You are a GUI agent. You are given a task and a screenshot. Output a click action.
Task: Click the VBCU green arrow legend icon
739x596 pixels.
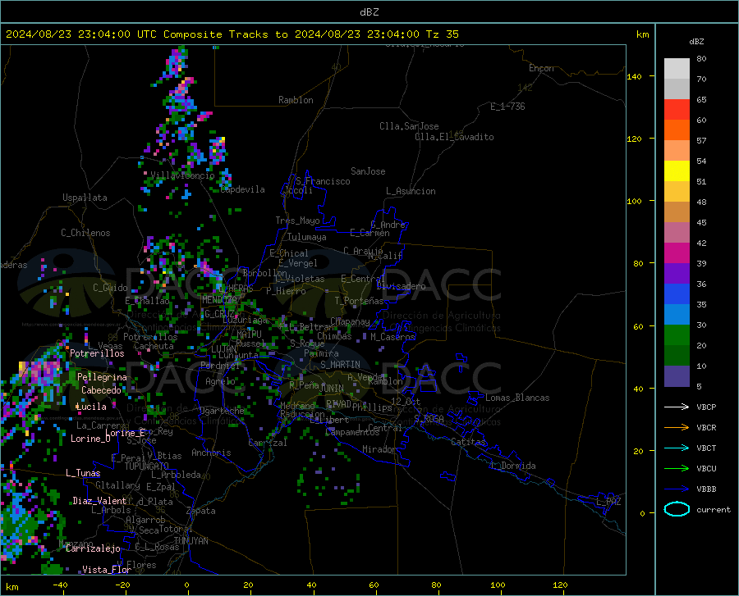point(677,468)
